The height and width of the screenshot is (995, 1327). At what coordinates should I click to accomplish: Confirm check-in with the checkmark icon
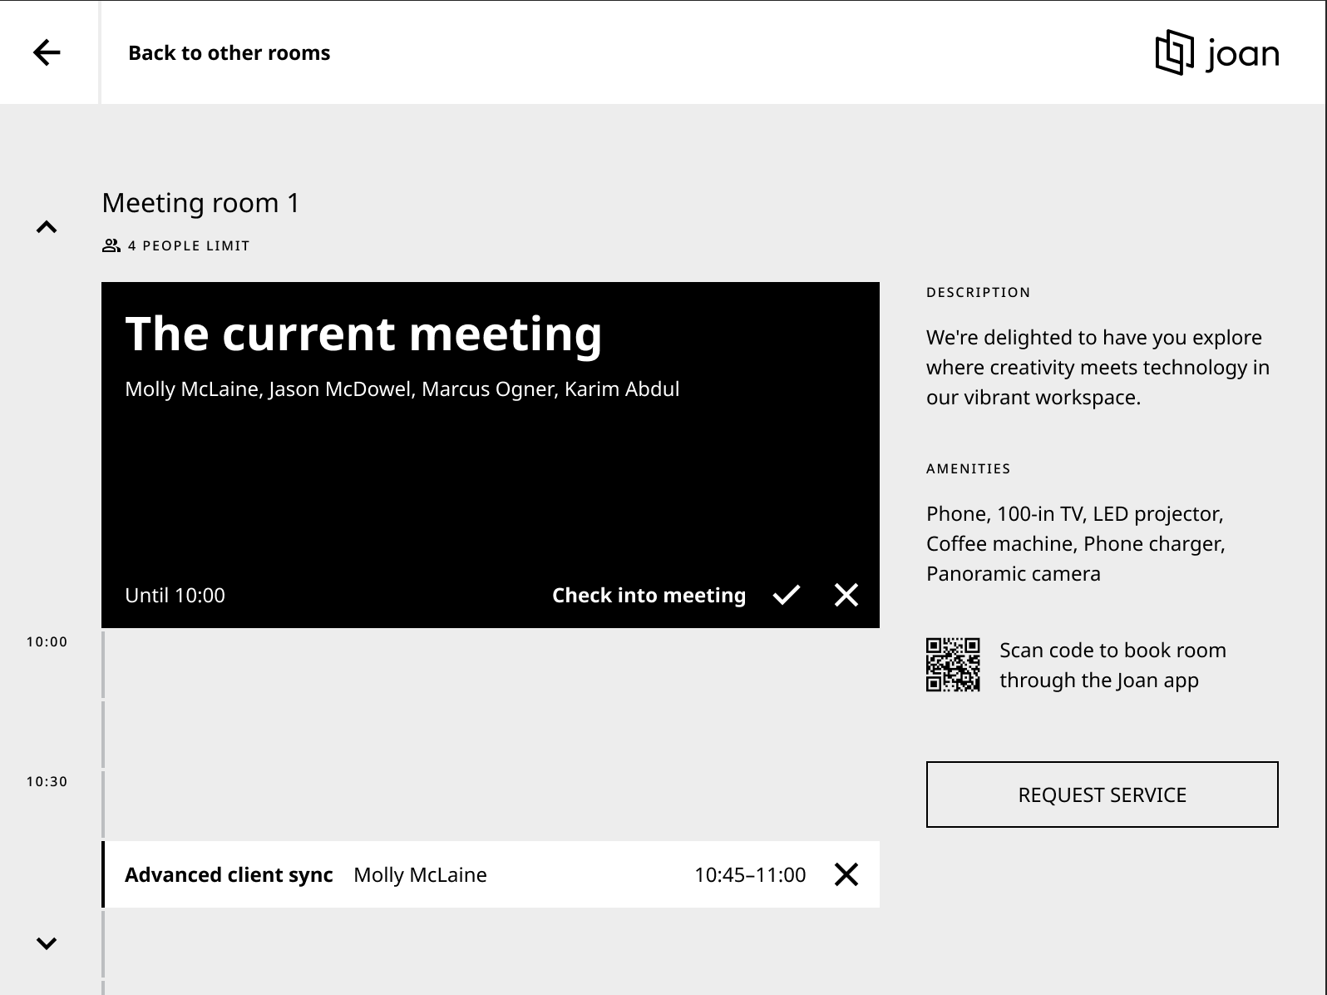tap(786, 595)
